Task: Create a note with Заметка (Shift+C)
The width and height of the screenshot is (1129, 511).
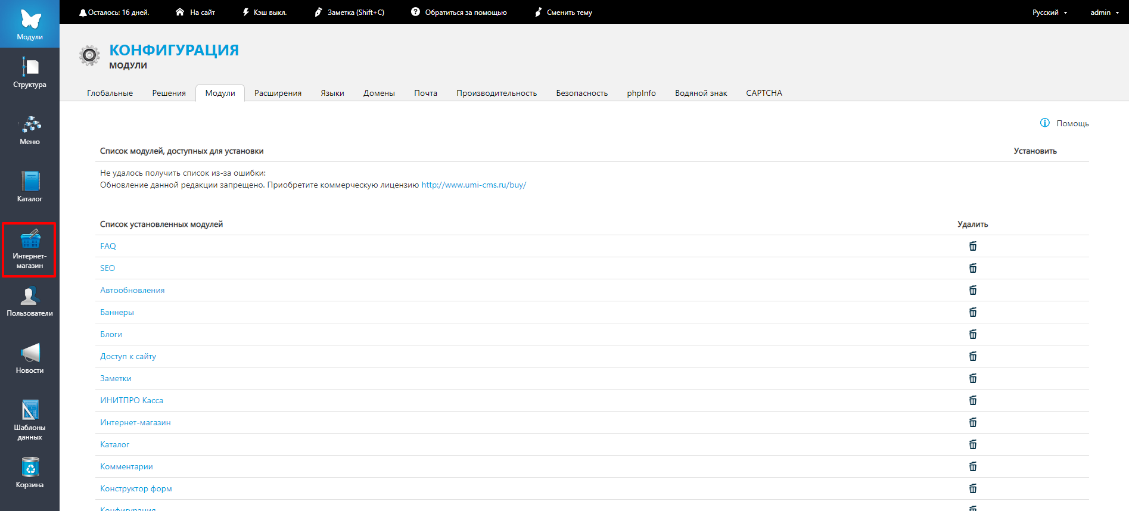Action: [x=350, y=13]
